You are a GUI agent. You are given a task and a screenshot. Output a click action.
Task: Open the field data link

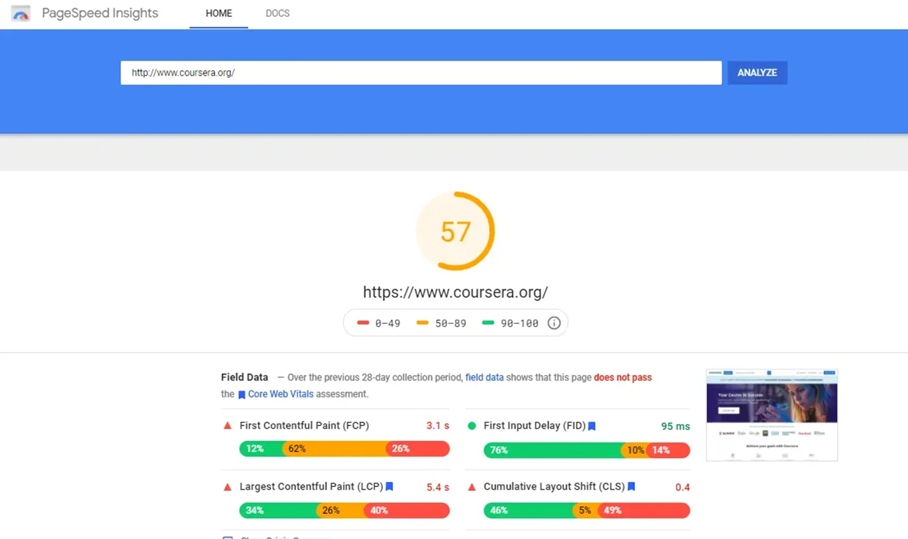coord(484,377)
